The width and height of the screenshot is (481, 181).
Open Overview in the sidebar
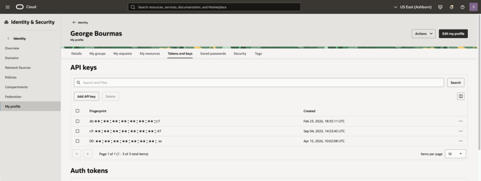(x=30, y=48)
